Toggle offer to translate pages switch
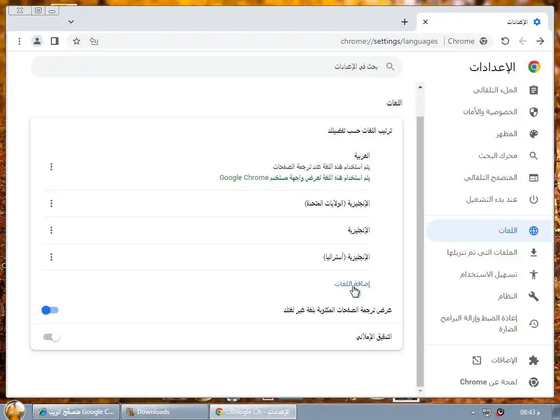This screenshot has width=560, height=420. click(x=50, y=310)
